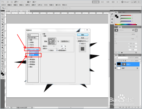
Task: Click the Snap to Origin button
Action: pos(65,41)
